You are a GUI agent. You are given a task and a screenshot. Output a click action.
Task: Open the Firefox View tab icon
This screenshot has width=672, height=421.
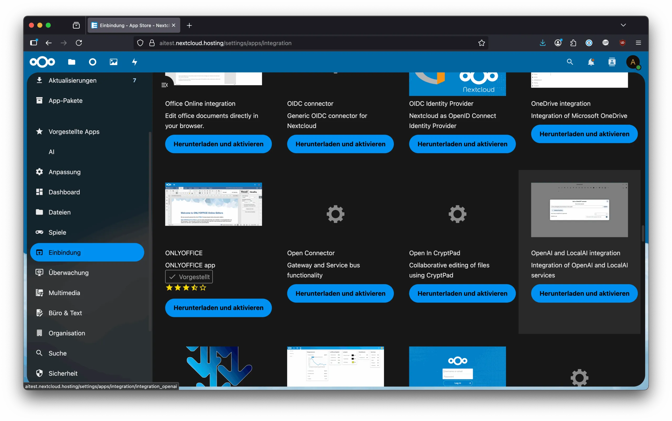tap(76, 25)
